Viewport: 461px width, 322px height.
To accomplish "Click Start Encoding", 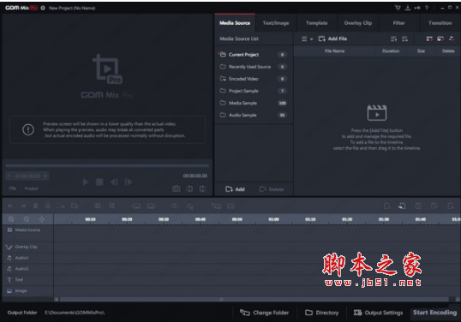I will 434,313.
